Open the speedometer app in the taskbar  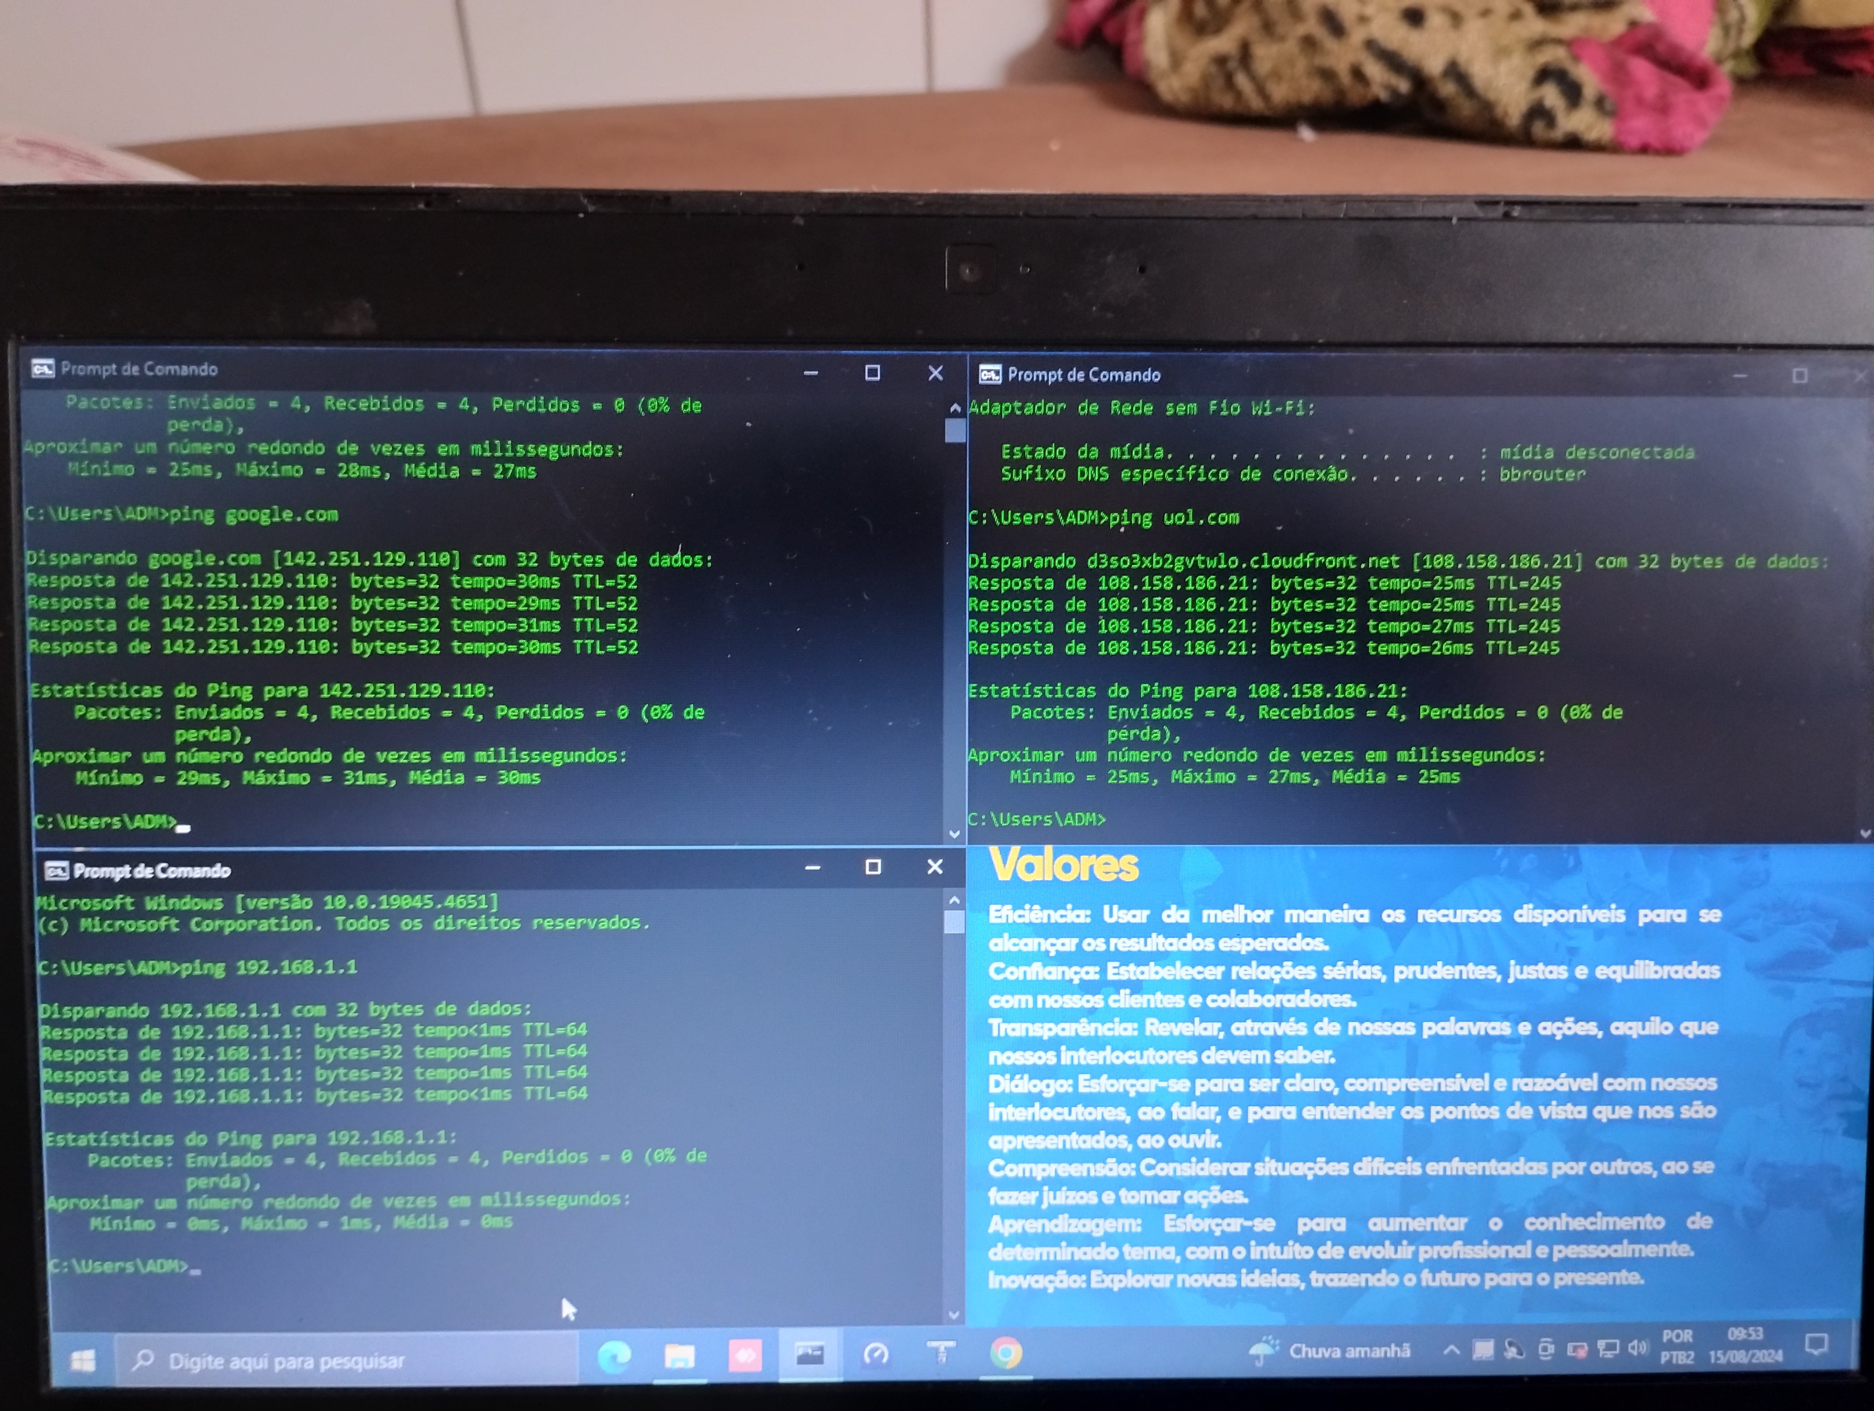coord(875,1354)
